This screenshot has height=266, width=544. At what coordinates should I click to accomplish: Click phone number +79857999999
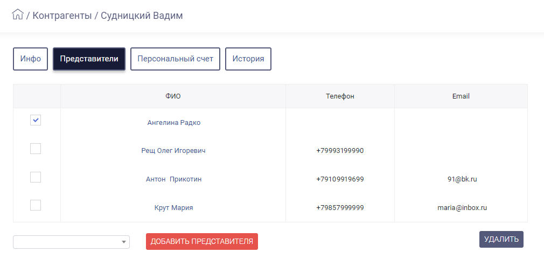[x=340, y=208]
